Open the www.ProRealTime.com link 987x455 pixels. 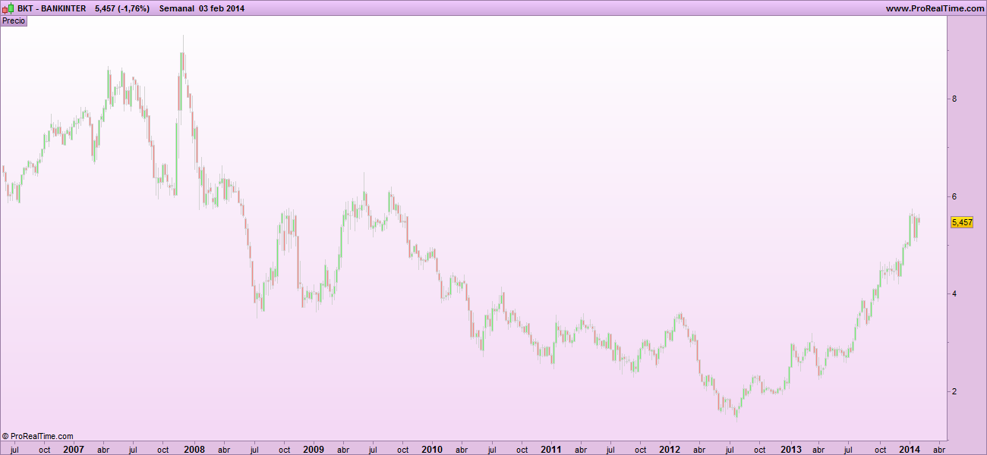point(935,8)
